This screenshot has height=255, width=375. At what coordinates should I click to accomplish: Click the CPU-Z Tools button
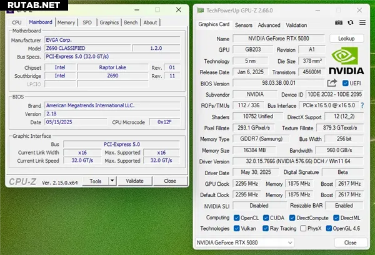tap(96, 181)
